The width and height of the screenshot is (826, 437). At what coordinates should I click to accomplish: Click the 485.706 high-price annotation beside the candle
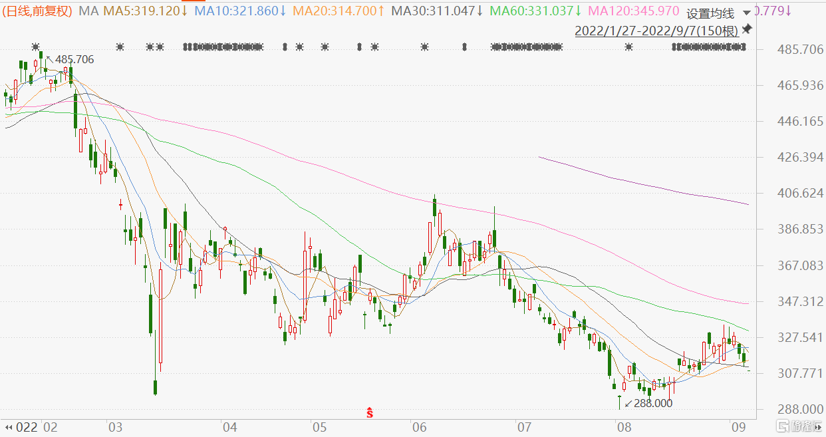tap(74, 60)
